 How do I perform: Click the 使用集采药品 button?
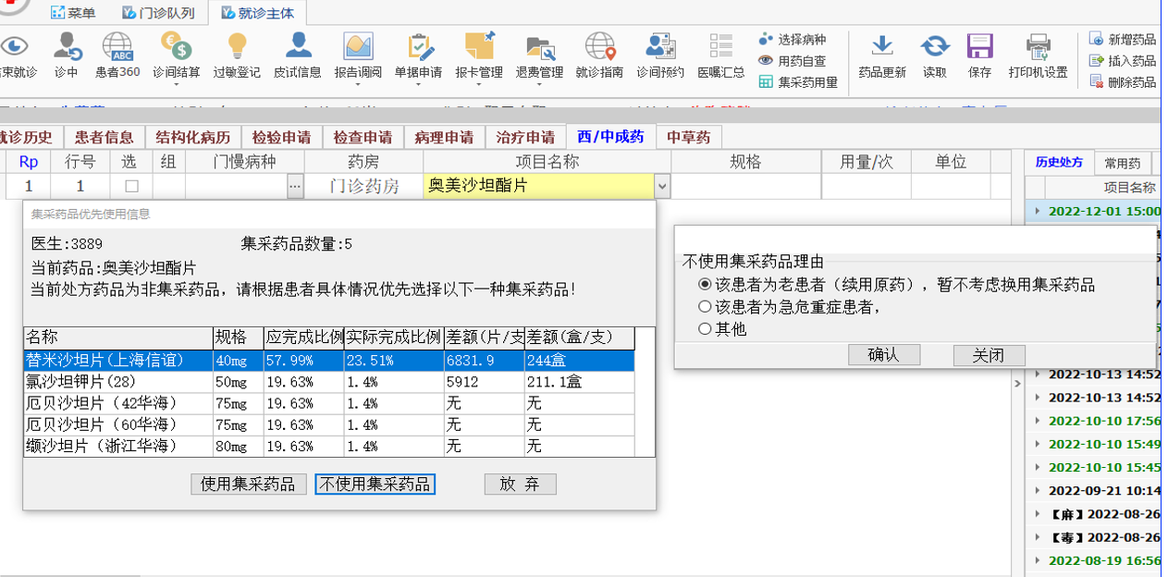[x=248, y=485]
